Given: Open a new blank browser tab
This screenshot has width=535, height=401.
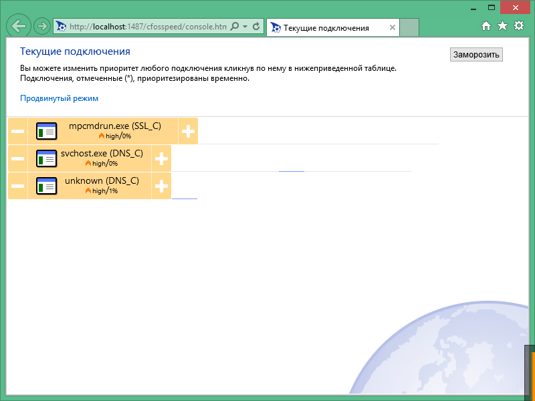Looking at the screenshot, I should (409, 28).
